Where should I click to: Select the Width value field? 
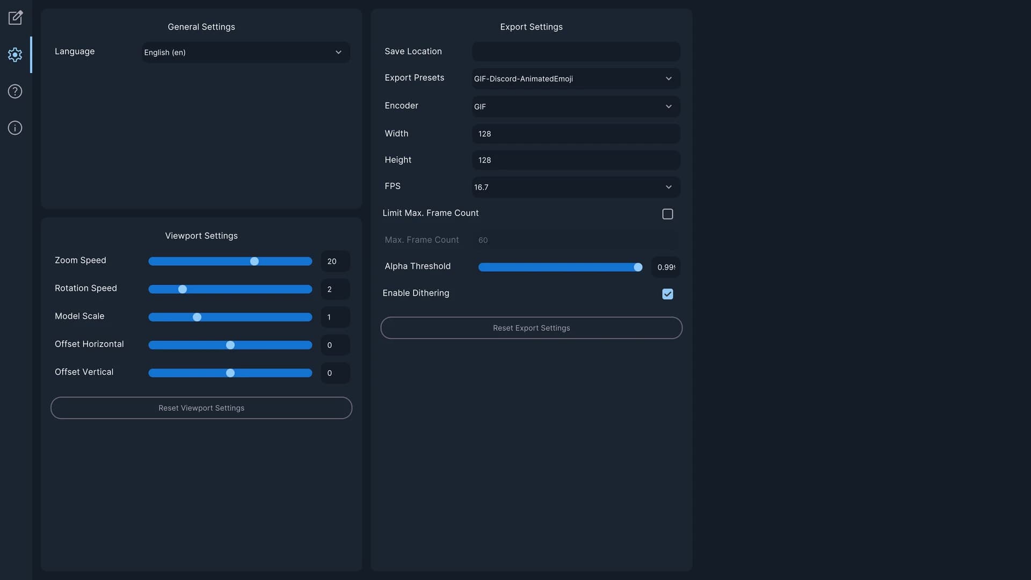coord(575,134)
